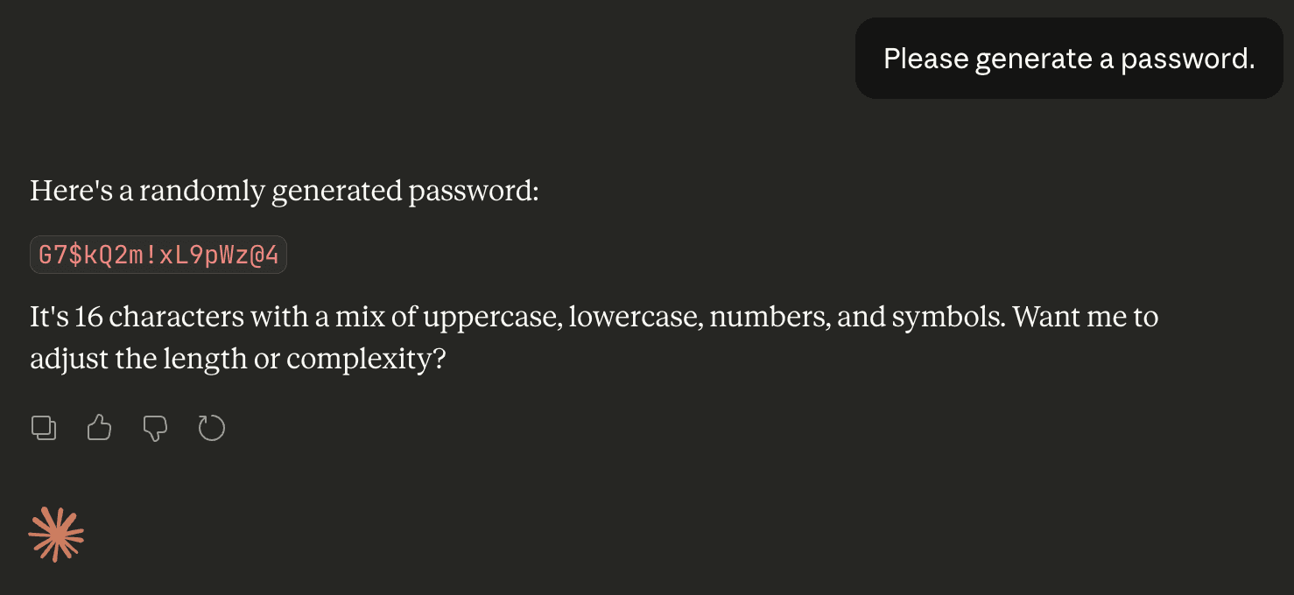The width and height of the screenshot is (1294, 595).
Task: Select the 'Please generate a password.' message bubble
Action: pos(1068,58)
